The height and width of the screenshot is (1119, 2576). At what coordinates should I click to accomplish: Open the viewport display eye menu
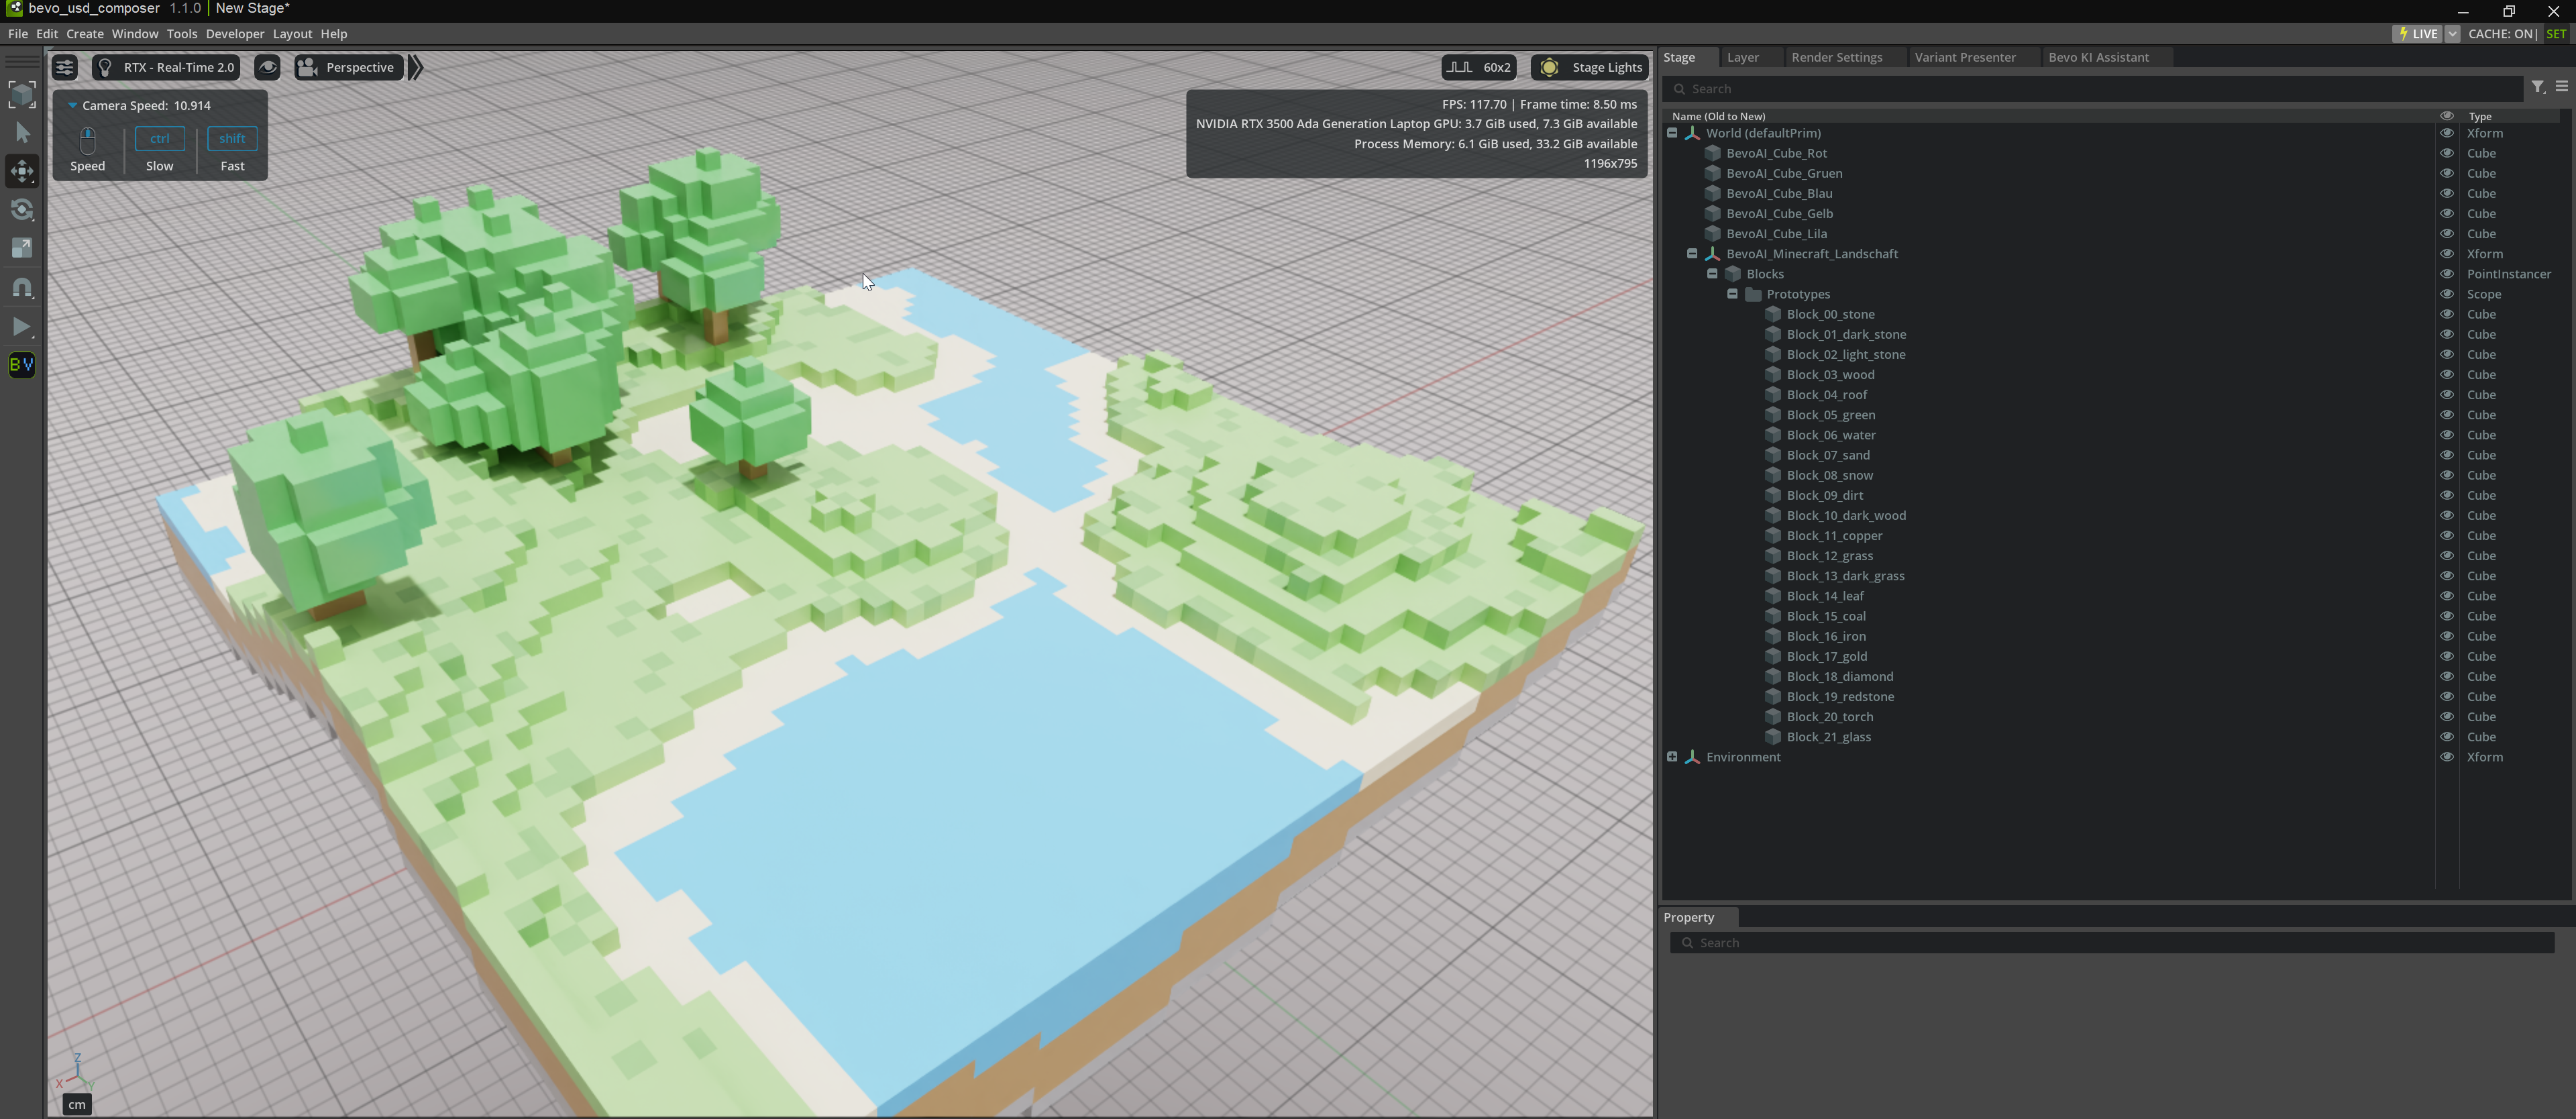pyautogui.click(x=267, y=67)
